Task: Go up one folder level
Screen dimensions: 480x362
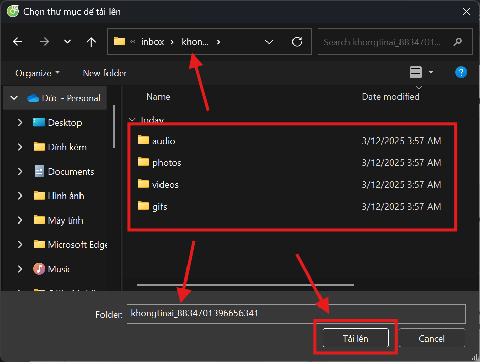Action: 91,42
